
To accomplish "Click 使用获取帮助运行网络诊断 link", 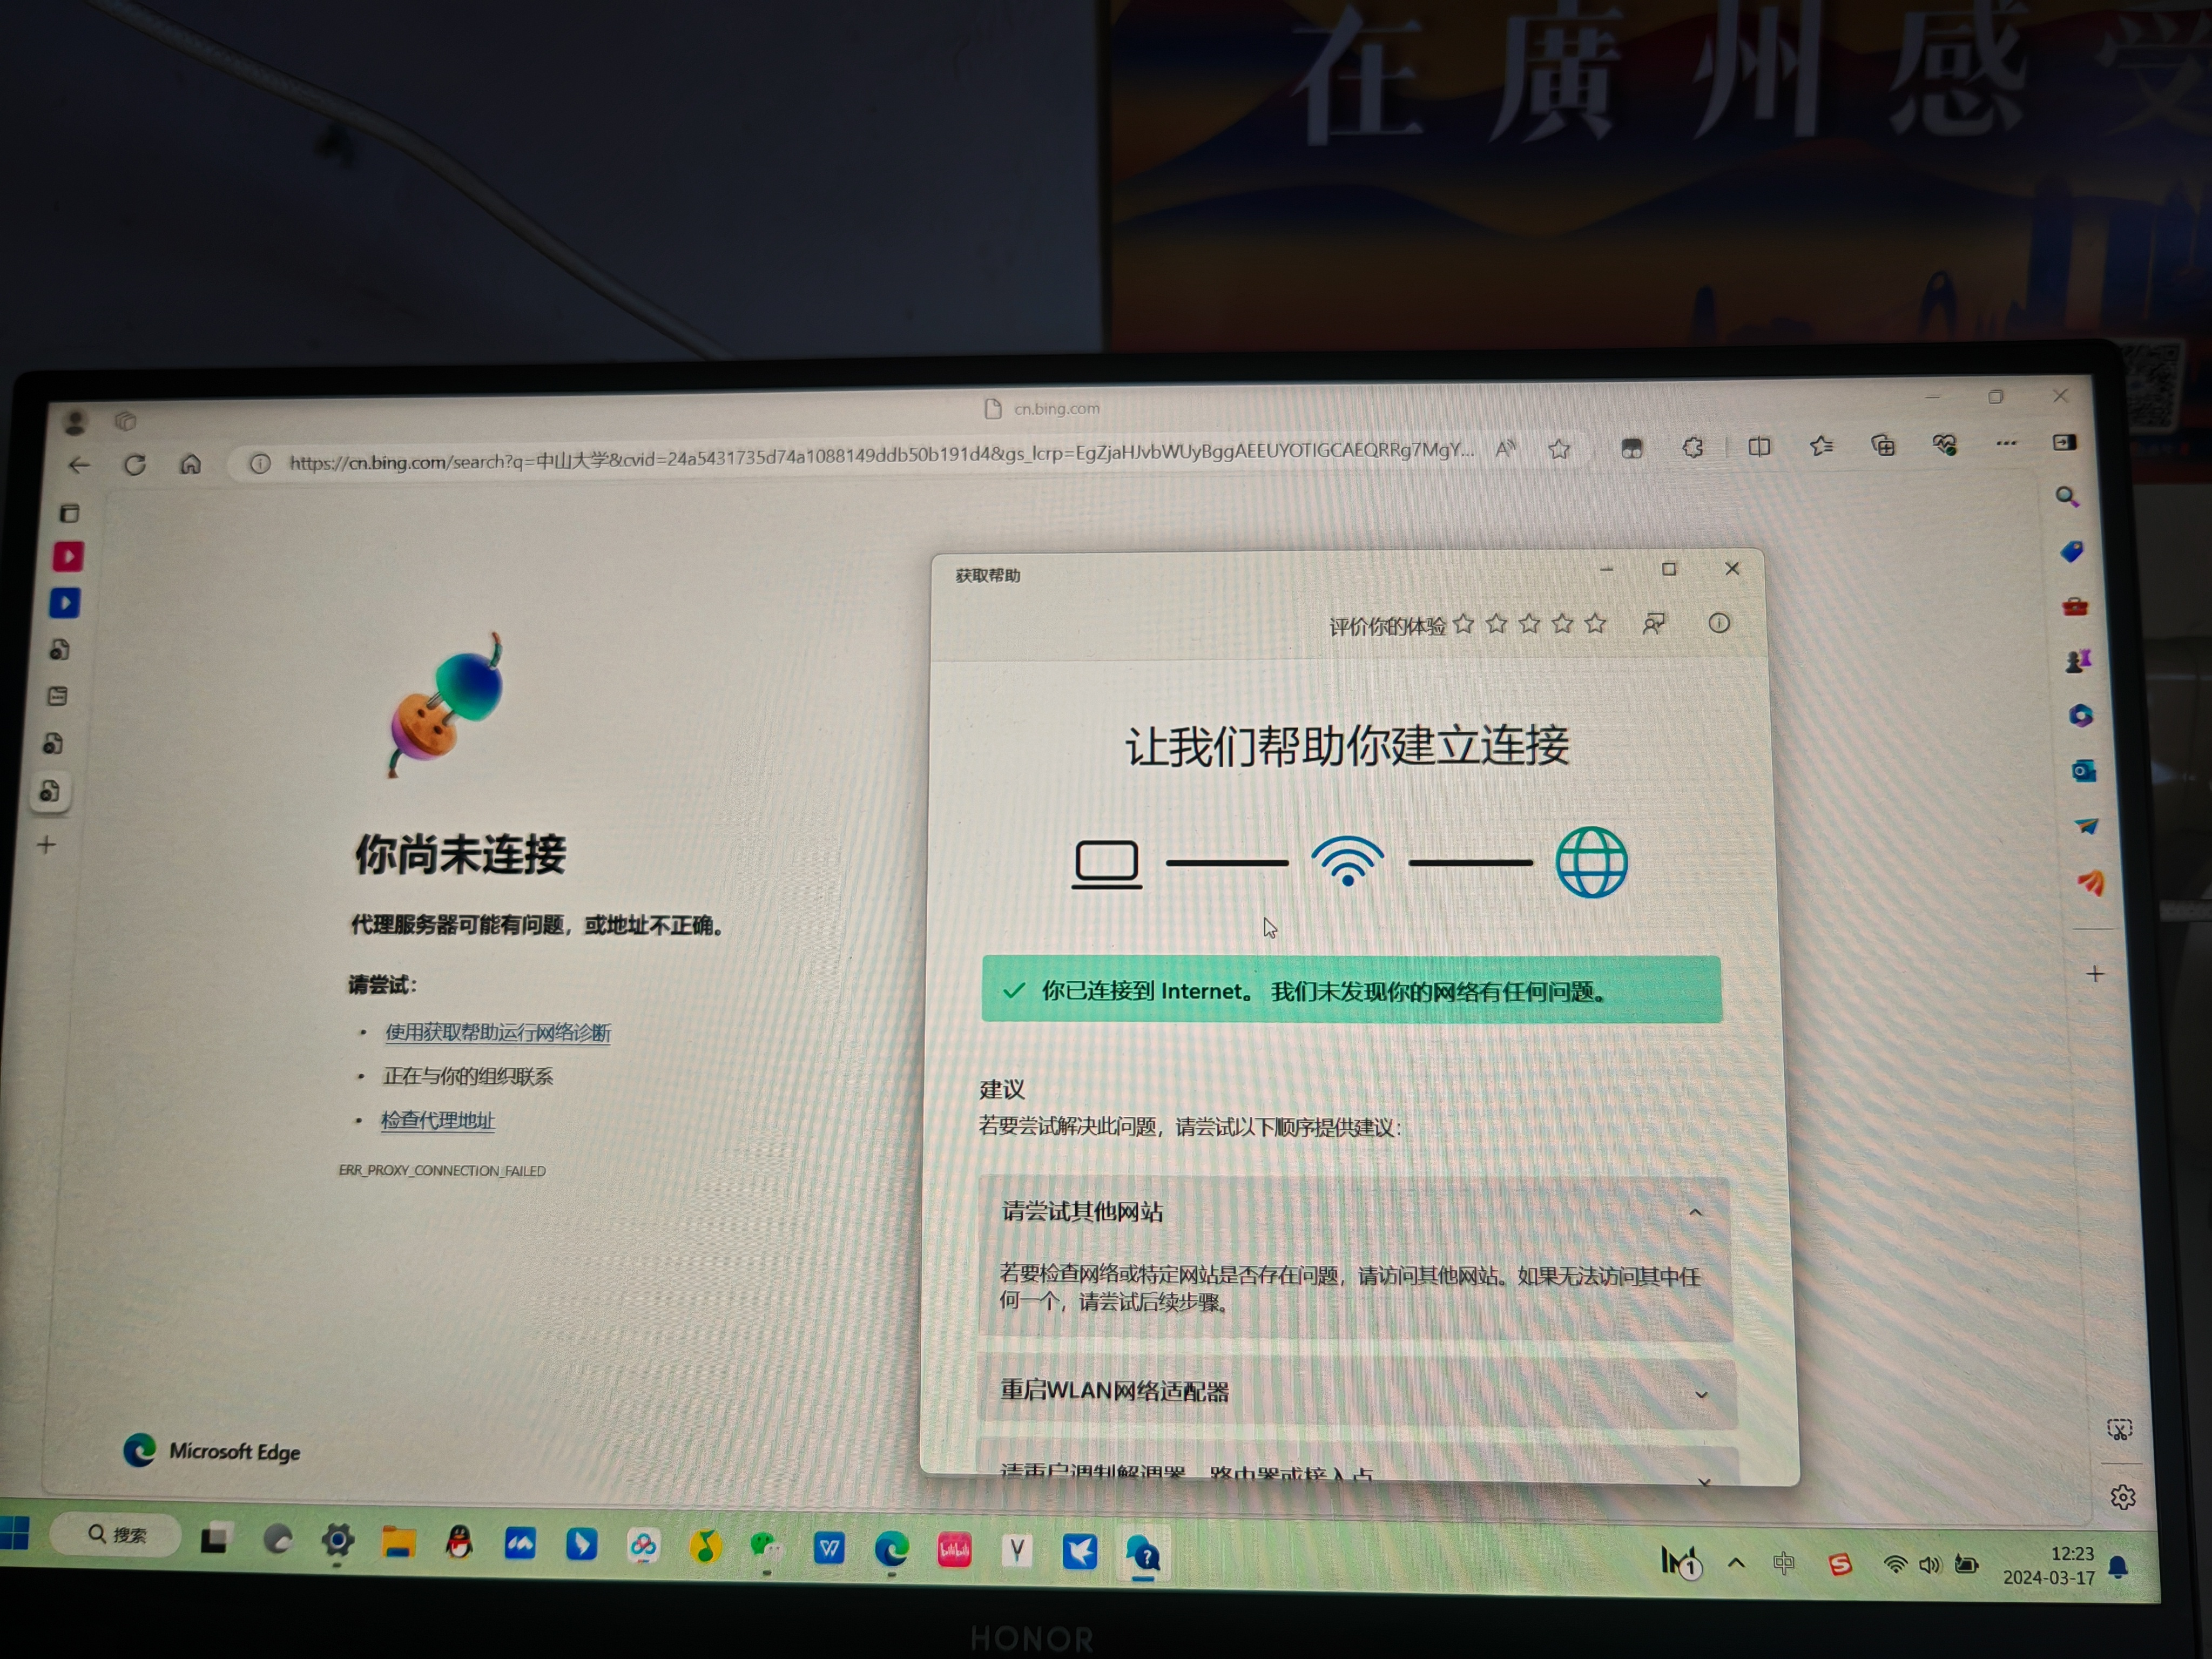I will [x=498, y=1033].
